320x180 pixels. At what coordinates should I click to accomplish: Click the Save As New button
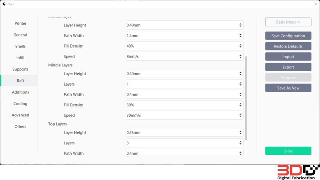[x=288, y=88]
